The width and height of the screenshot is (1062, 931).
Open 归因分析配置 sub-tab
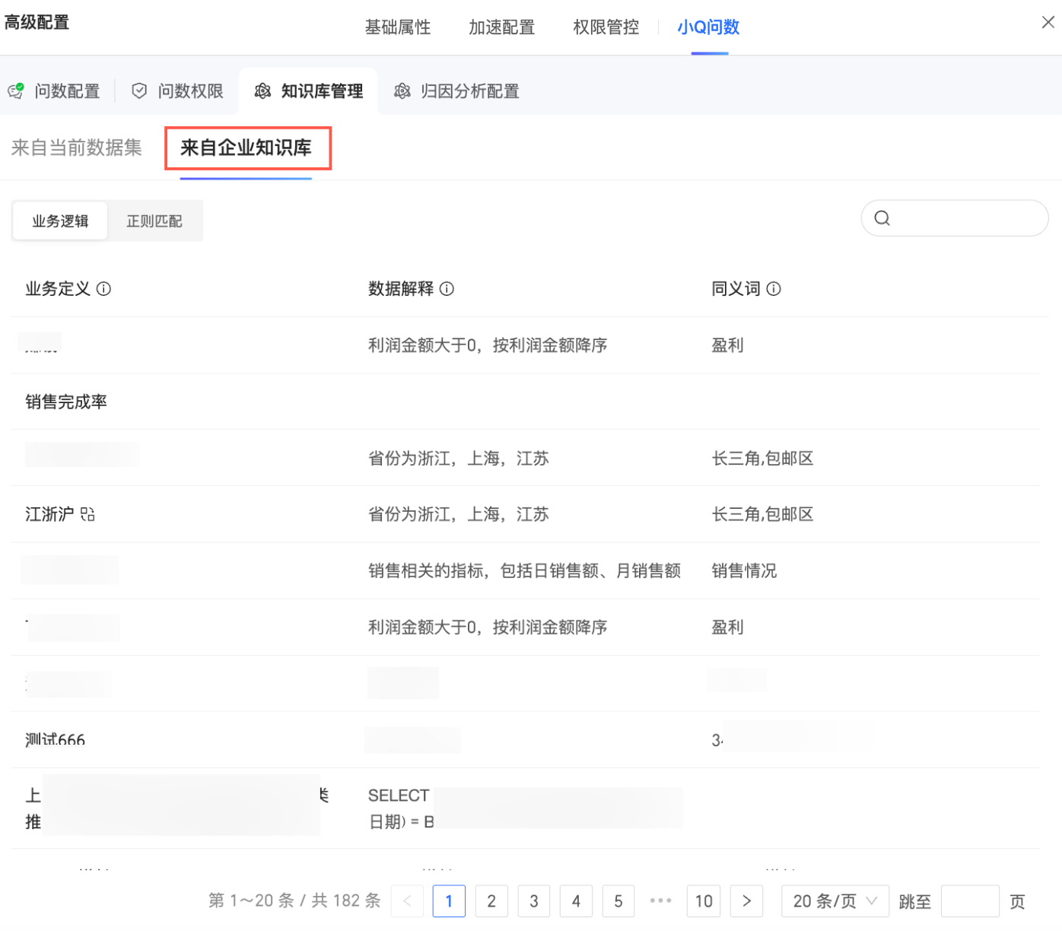tap(457, 91)
